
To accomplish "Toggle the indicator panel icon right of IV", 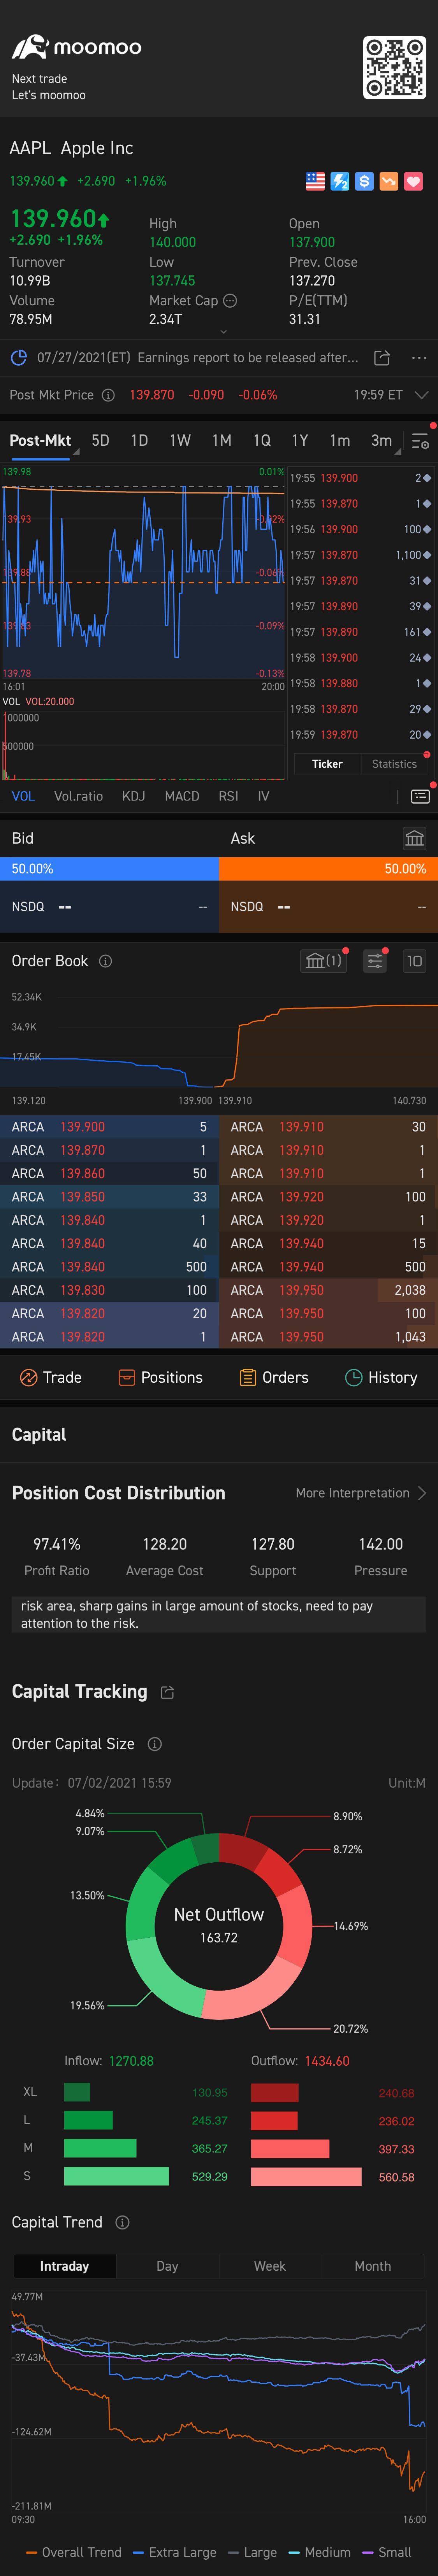I will 420,796.
